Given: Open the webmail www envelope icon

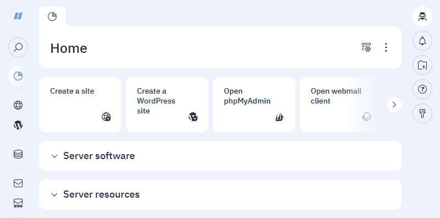Looking at the screenshot, I should (18, 203).
